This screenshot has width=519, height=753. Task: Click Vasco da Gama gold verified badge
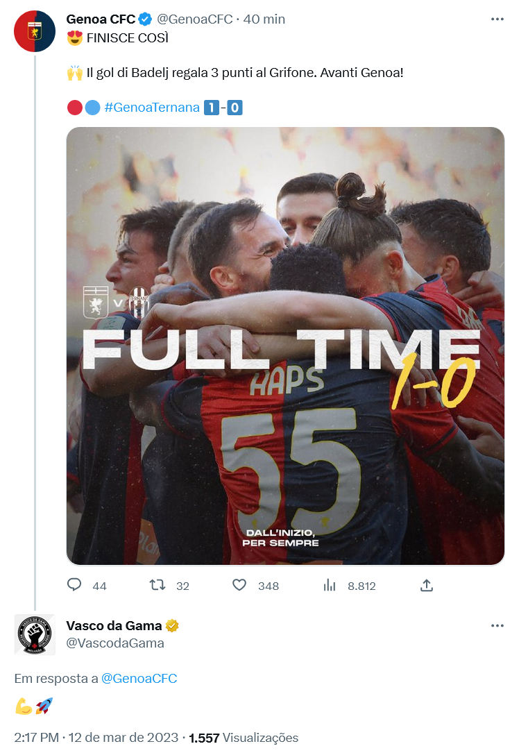tap(172, 625)
